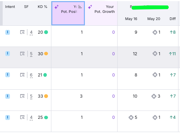
Task: Click the sort icon in Pot. Position header
Action: pyautogui.click(x=80, y=7)
